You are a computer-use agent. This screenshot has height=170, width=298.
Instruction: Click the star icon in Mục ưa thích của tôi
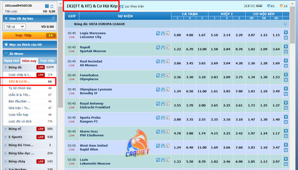point(6,44)
